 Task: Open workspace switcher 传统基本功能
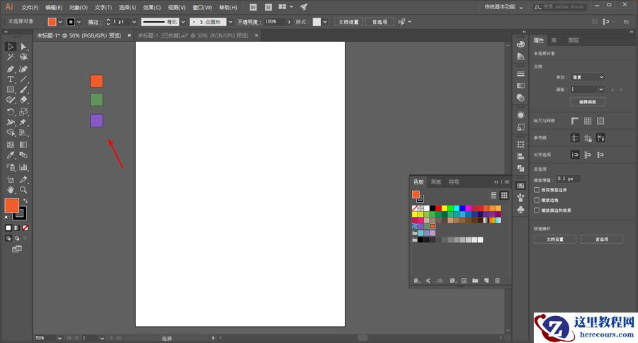[x=503, y=7]
